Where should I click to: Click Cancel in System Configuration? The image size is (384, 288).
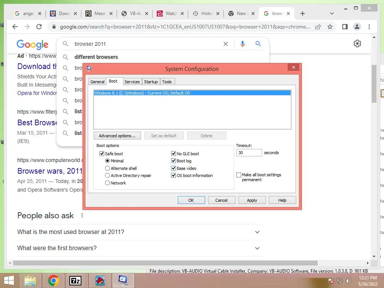tap(221, 200)
